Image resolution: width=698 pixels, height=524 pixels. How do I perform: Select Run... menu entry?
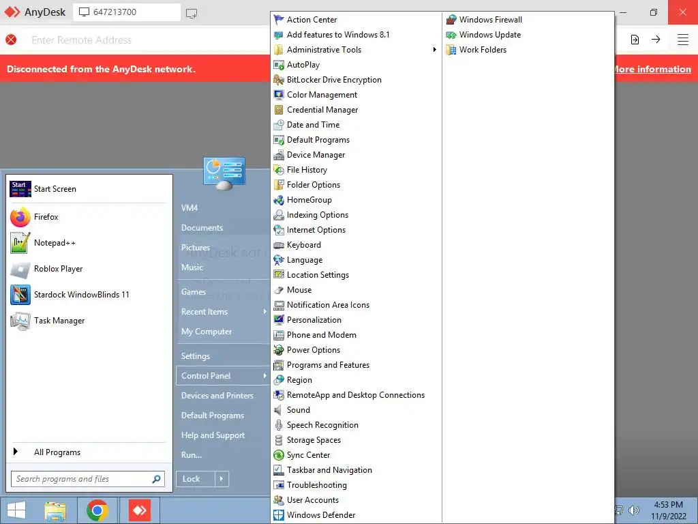point(192,455)
